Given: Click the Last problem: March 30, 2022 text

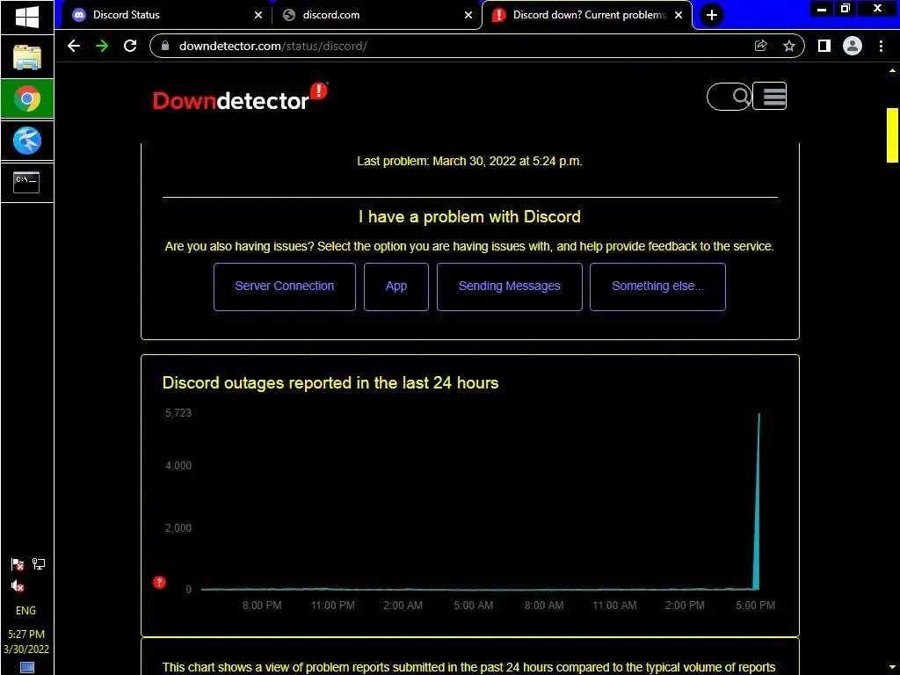Looking at the screenshot, I should click(x=469, y=162).
